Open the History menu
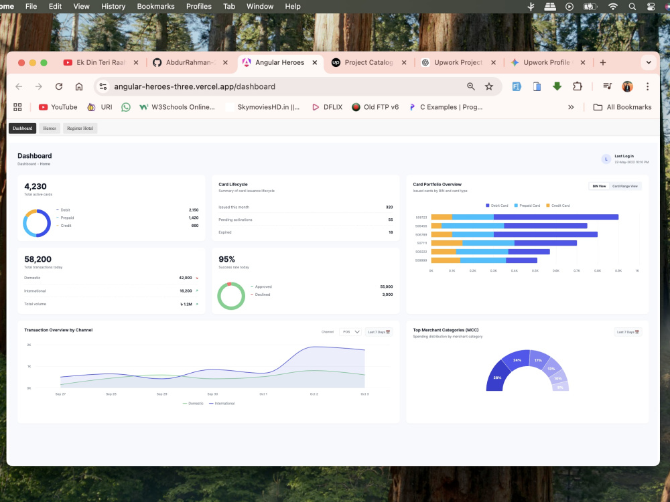The width and height of the screenshot is (670, 502). 113,7
